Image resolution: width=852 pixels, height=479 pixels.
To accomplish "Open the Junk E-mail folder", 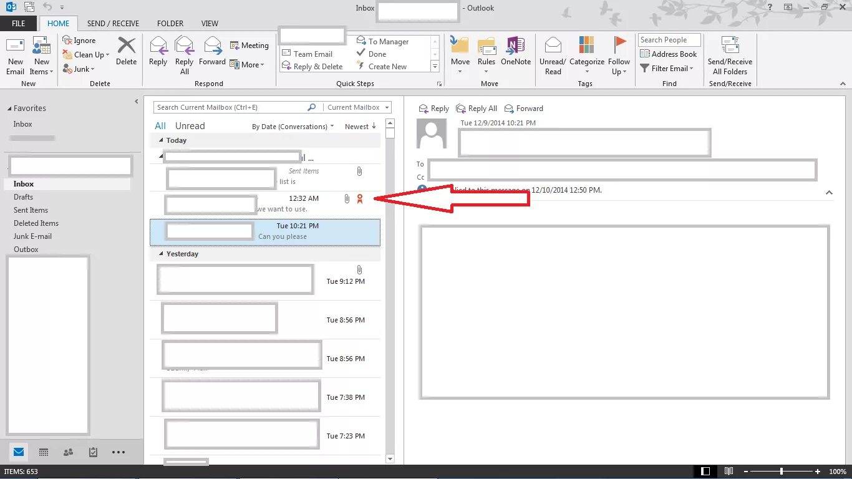I will [32, 236].
